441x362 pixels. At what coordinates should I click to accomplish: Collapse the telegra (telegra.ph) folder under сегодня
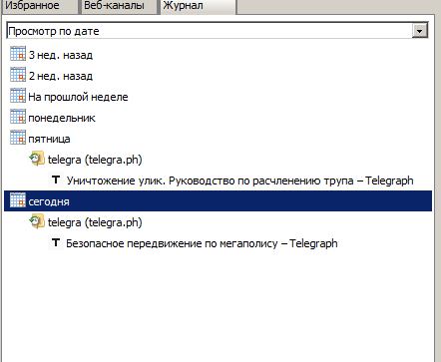(x=95, y=222)
